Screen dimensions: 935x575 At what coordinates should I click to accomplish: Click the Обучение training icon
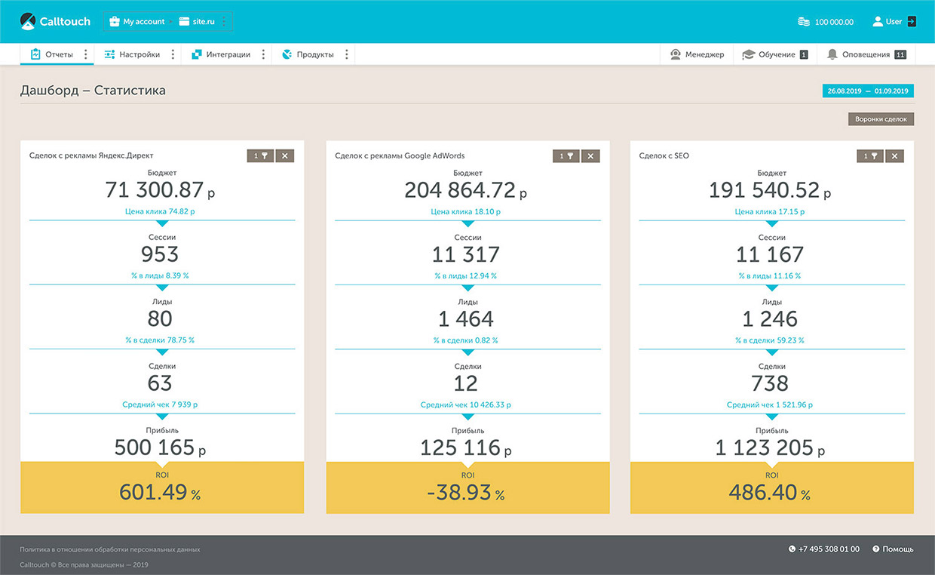749,54
